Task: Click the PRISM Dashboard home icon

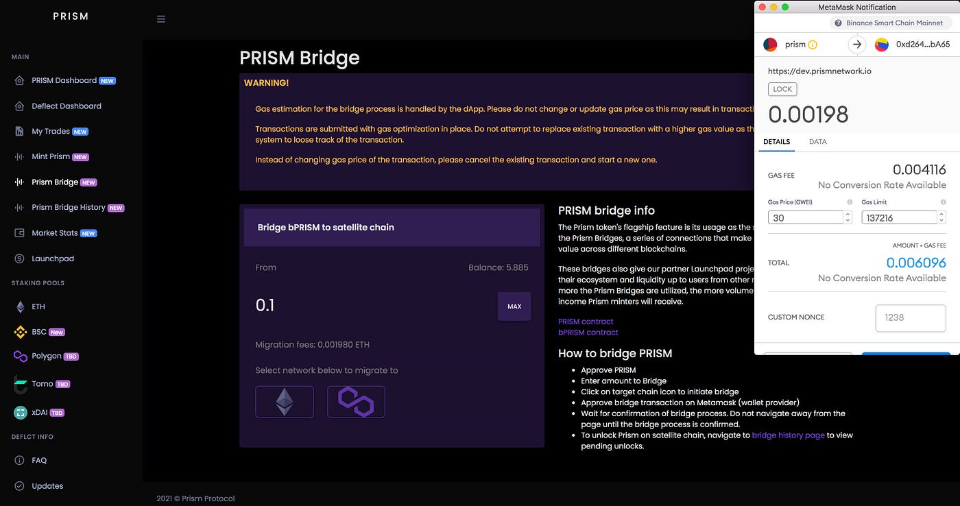Action: (20, 80)
